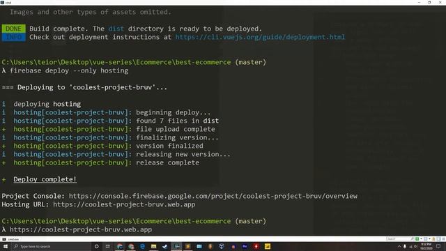
Task: Click the typed https://coolest-project-bruv.web.app command
Action: pyautogui.click(x=81, y=229)
